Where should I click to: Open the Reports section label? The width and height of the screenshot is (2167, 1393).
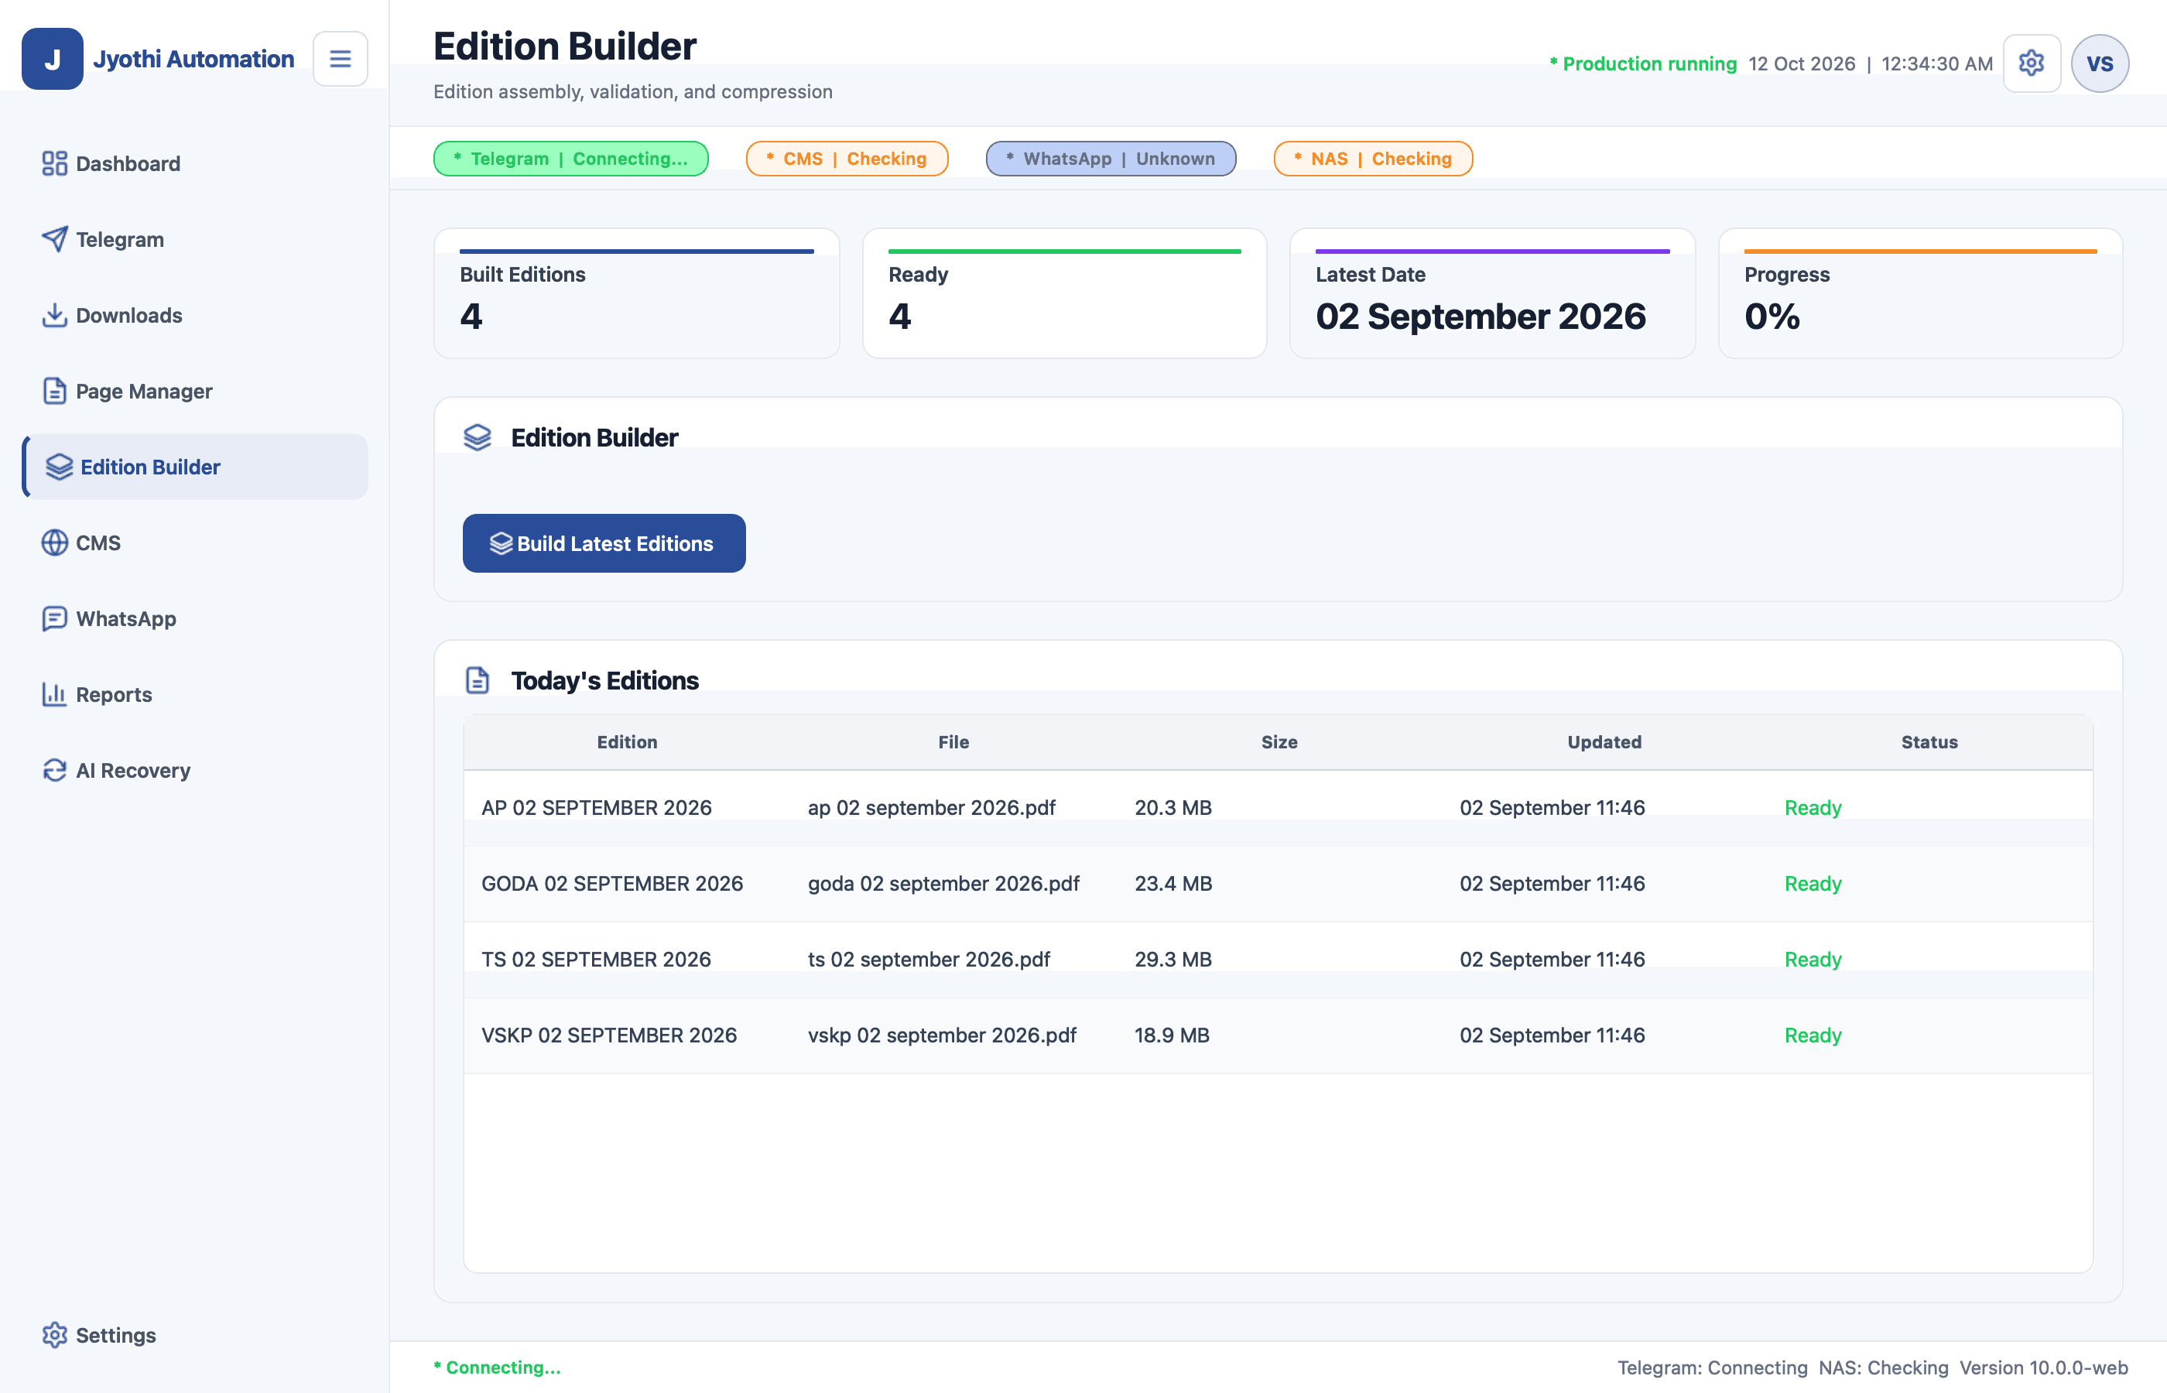point(114,695)
